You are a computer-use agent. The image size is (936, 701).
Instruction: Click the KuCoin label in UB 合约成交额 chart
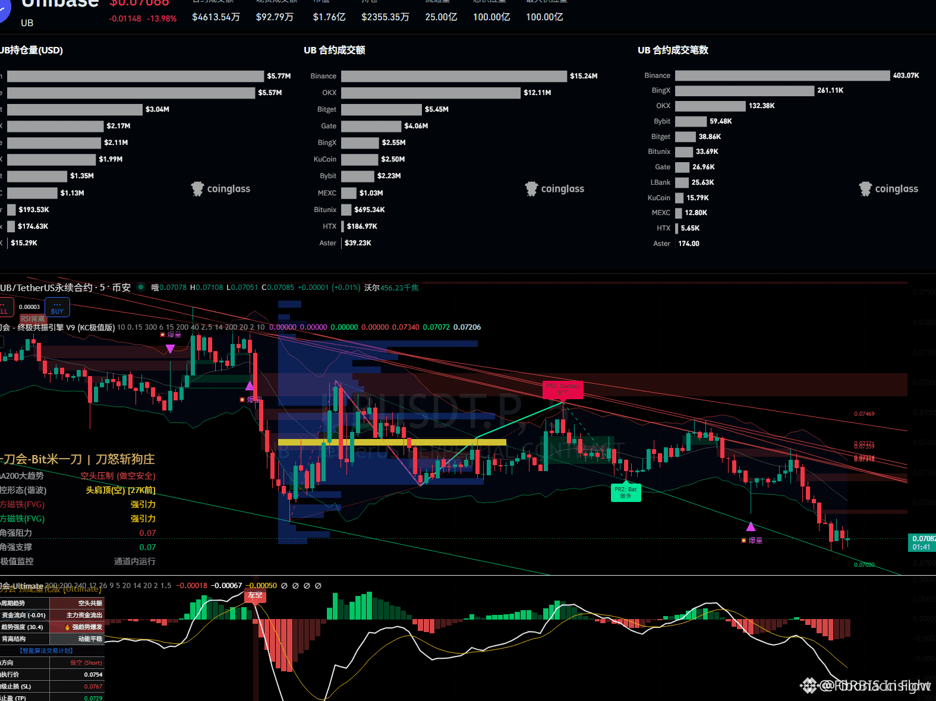325,159
